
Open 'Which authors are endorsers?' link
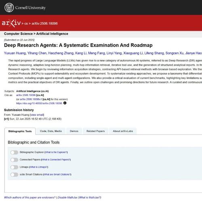[29, 198]
